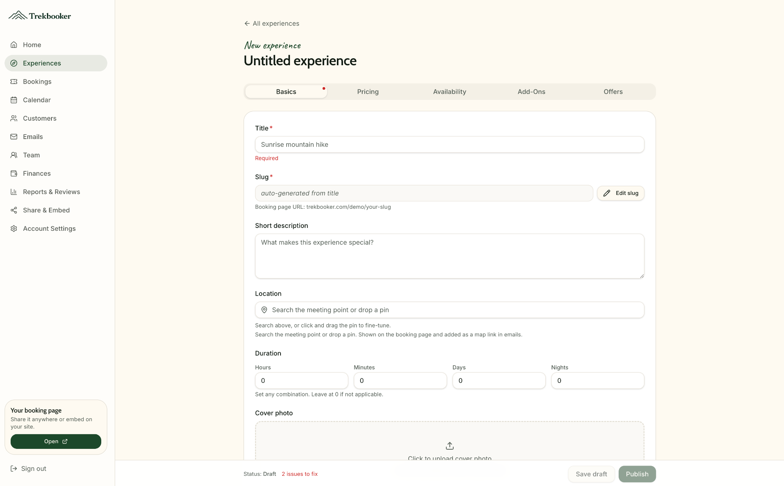The width and height of the screenshot is (784, 486).
Task: Click the Bookings ticket icon
Action: (14, 82)
